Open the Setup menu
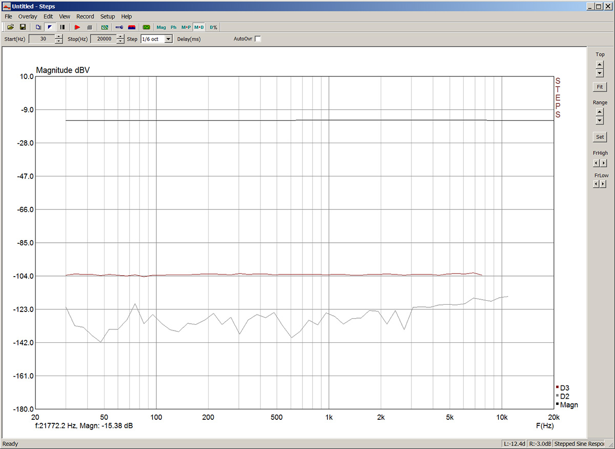615x449 pixels. [x=108, y=16]
